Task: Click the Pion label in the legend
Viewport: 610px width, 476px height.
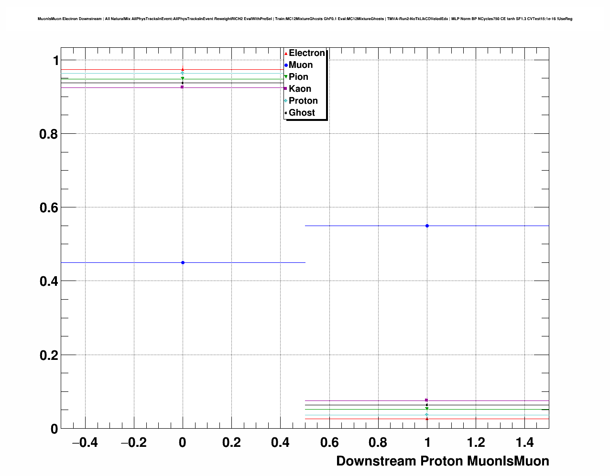Action: (x=298, y=77)
